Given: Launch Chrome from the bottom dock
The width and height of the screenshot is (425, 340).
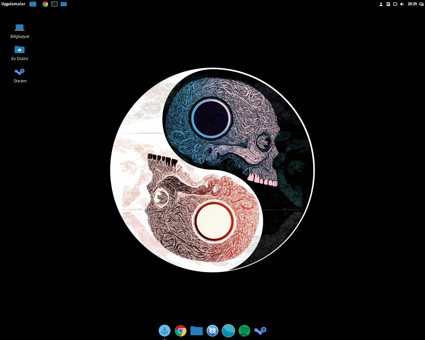Looking at the screenshot, I should (x=181, y=331).
